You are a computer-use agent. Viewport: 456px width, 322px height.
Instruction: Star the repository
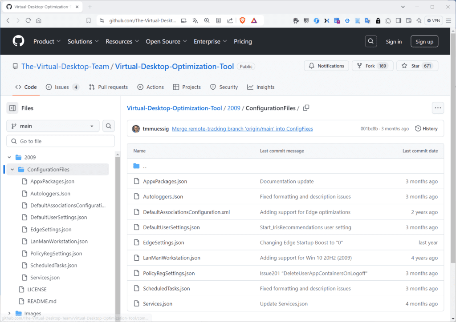417,66
